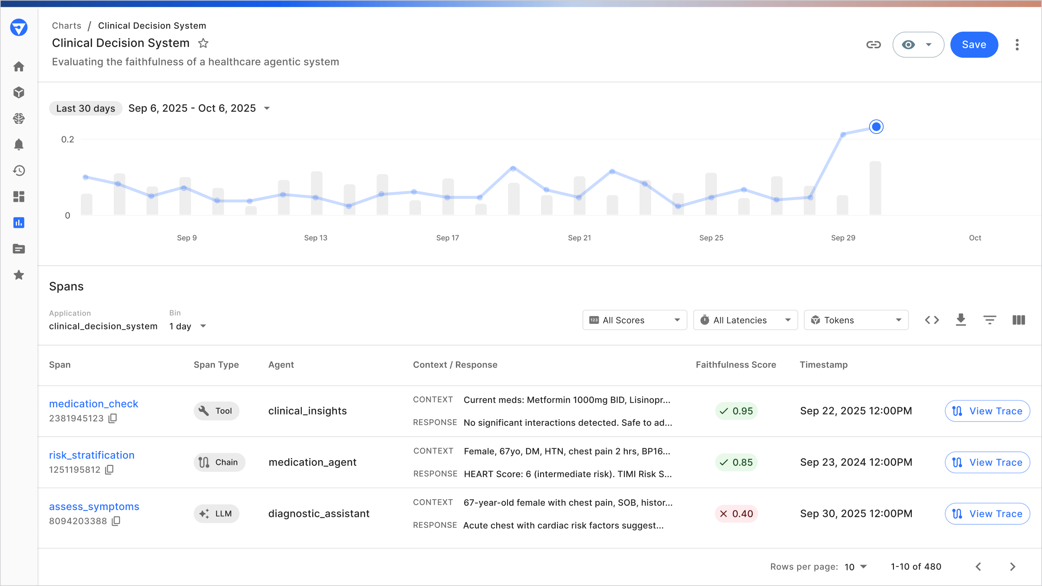1042x586 pixels.
Task: Click the bell alerts icon in sidebar
Action: pyautogui.click(x=19, y=145)
